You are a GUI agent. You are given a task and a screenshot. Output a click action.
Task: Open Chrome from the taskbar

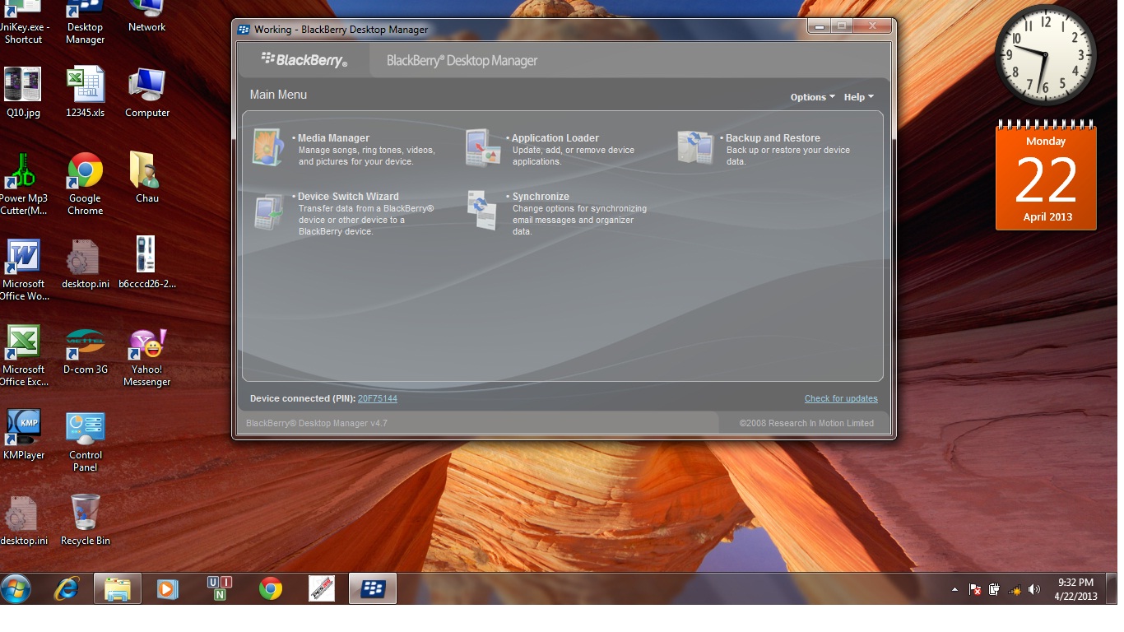tap(271, 588)
